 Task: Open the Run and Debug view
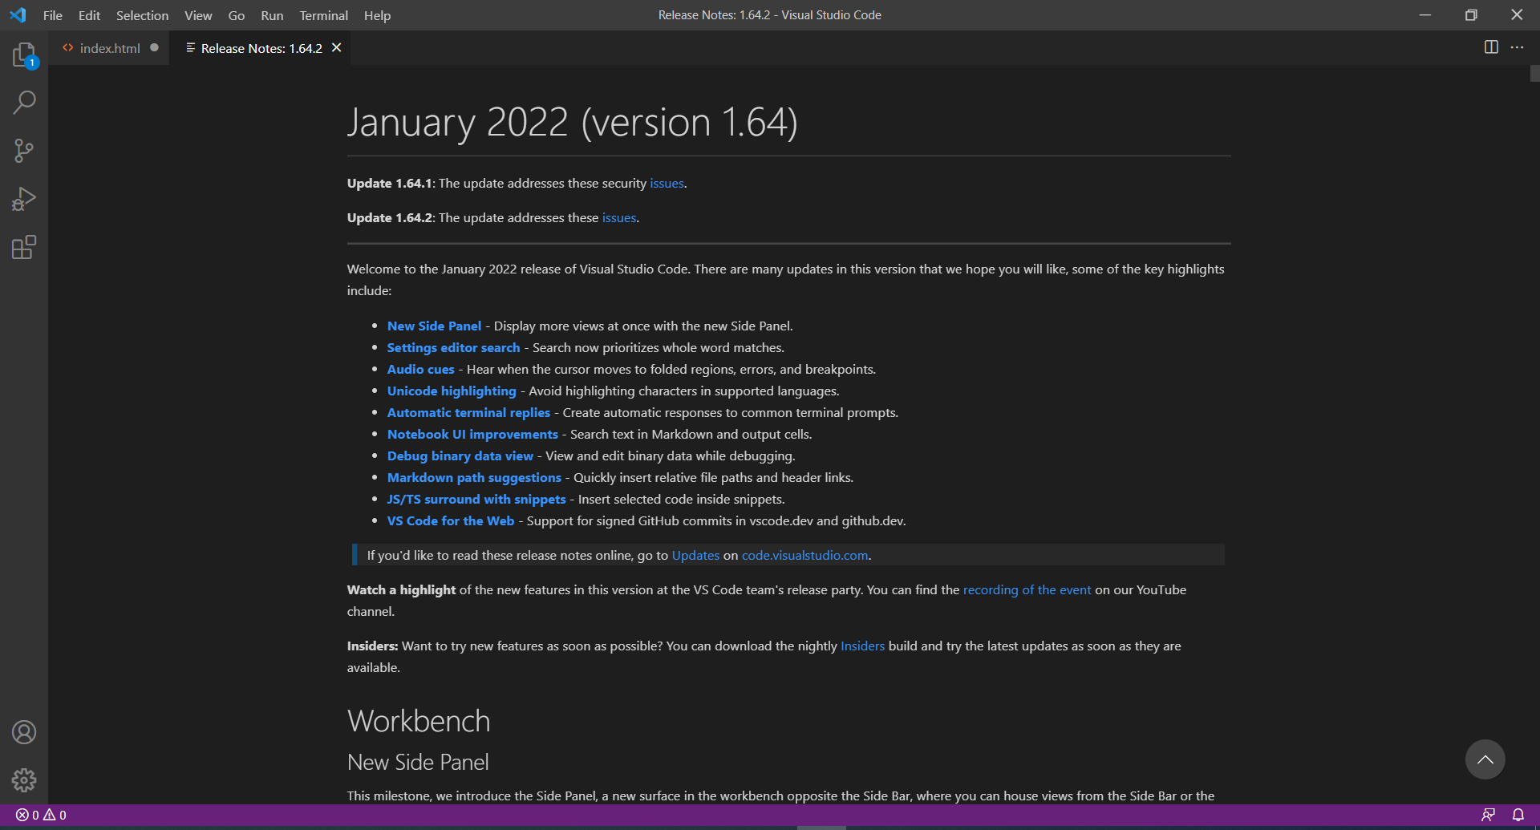click(x=24, y=199)
